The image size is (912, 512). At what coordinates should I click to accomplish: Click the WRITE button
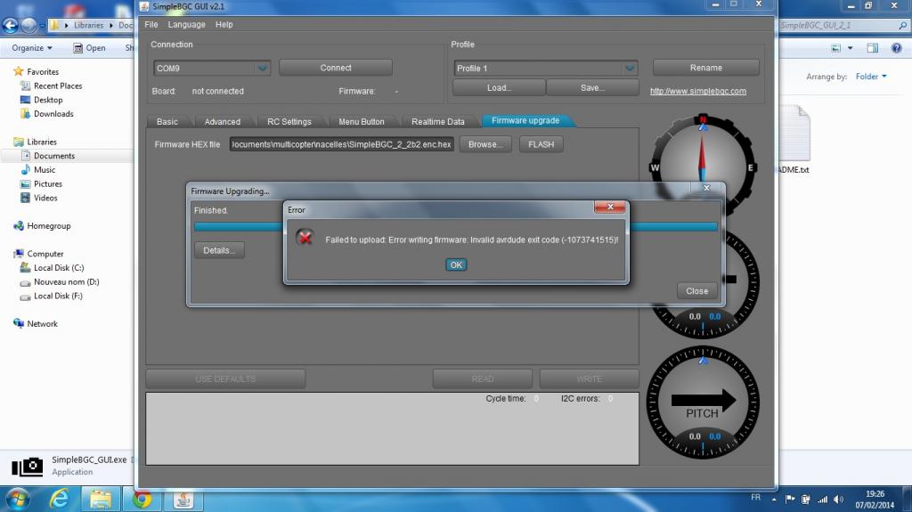click(x=590, y=378)
